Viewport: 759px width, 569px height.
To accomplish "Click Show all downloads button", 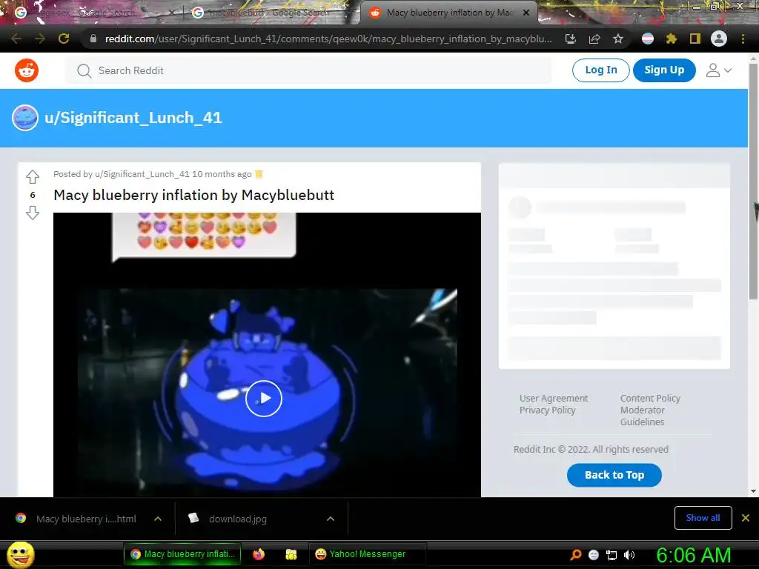I will (703, 518).
